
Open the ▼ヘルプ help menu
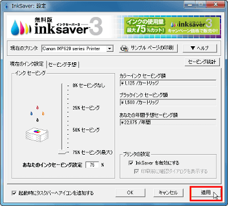pos(199,49)
